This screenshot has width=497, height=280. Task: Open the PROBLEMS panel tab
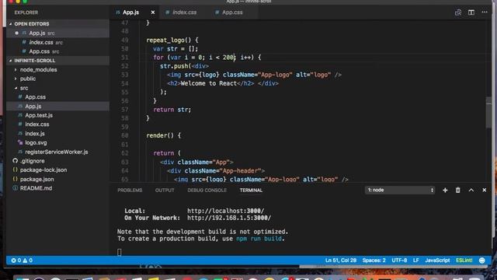coord(130,190)
